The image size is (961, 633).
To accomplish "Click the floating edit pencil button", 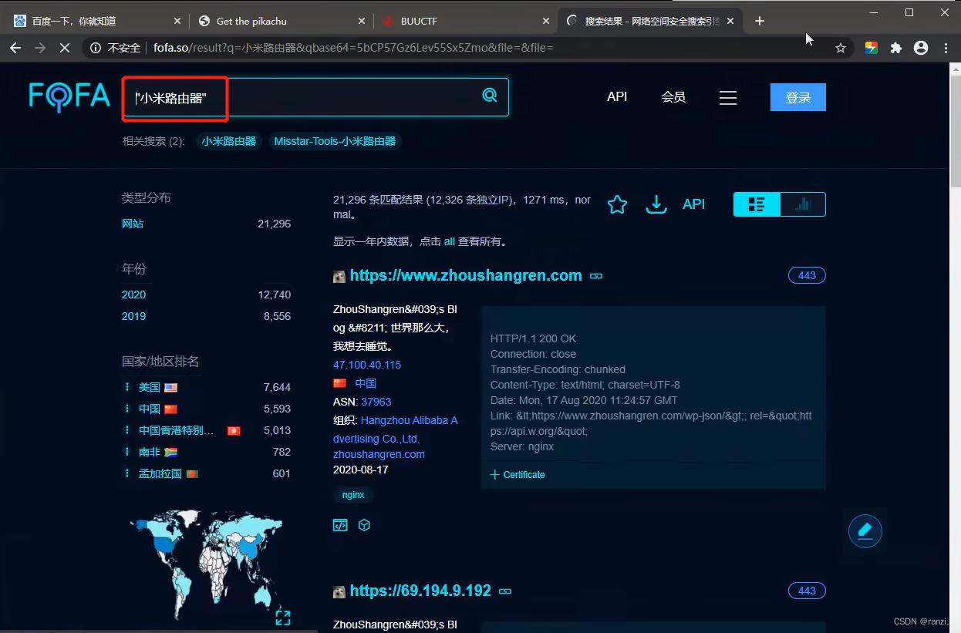I will (x=865, y=530).
